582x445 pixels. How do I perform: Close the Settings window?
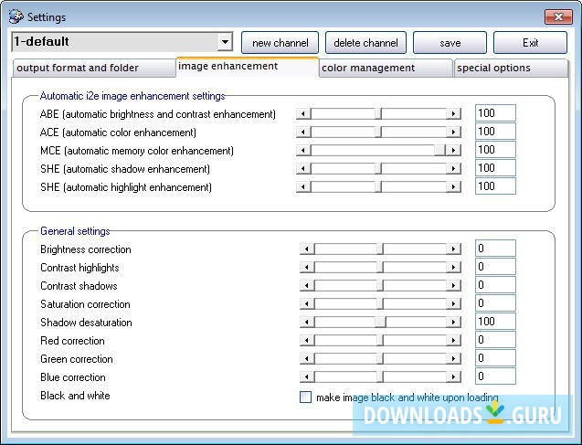tap(558, 16)
